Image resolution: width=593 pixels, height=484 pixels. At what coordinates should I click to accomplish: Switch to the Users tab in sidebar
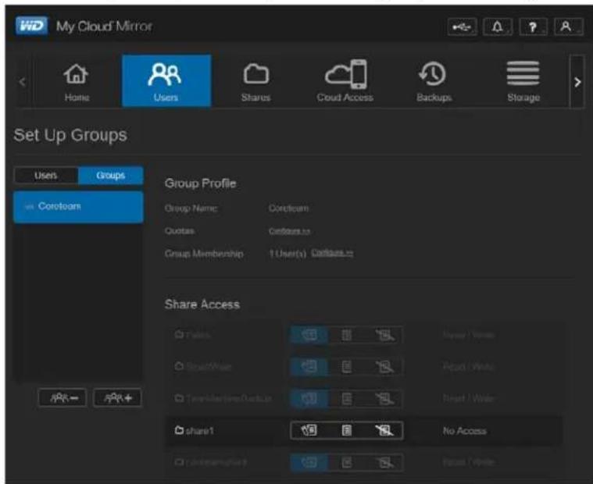coord(46,176)
